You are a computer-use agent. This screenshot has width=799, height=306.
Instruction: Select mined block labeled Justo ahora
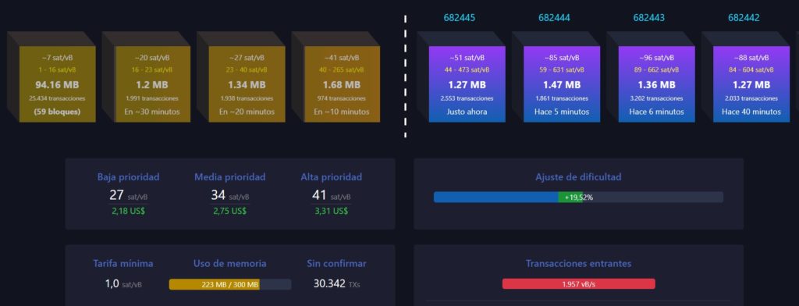pos(467,84)
